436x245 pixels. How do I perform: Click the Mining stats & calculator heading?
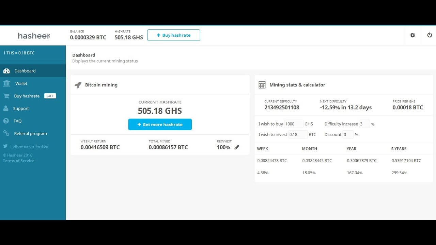coord(297,85)
